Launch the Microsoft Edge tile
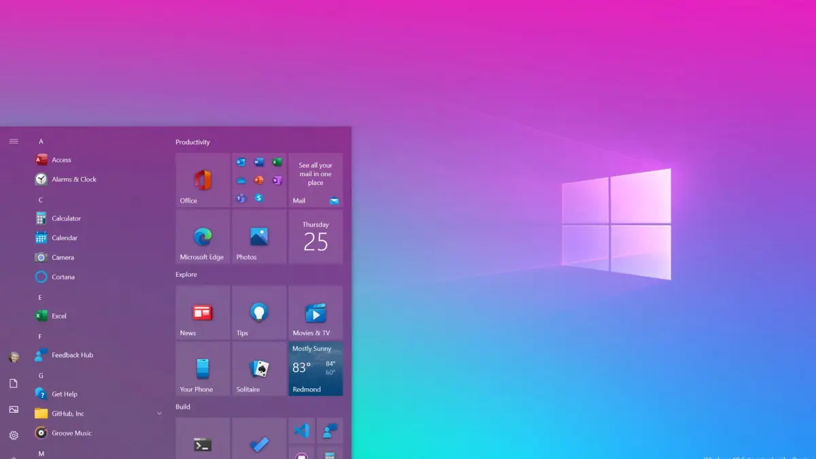Viewport: 816px width, 459px height. tap(203, 237)
